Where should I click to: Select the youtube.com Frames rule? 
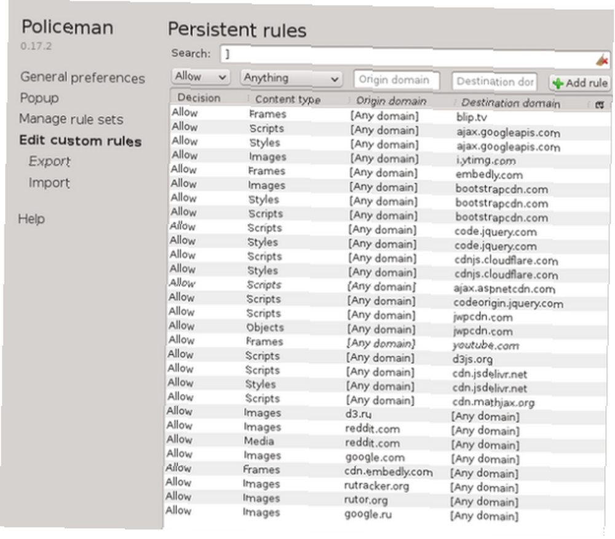pyautogui.click(x=387, y=342)
